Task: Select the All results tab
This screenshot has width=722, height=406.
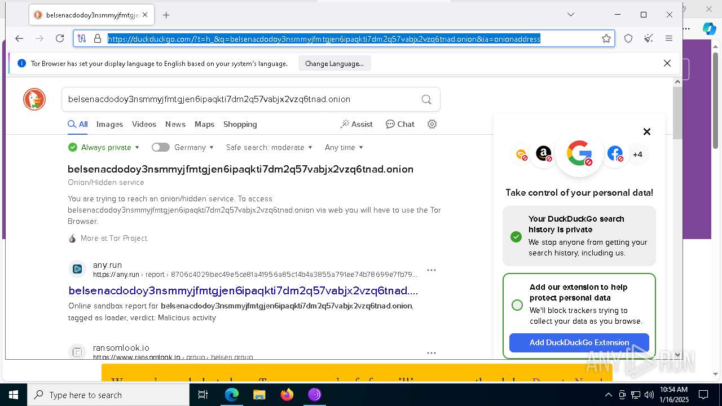Action: 78,124
